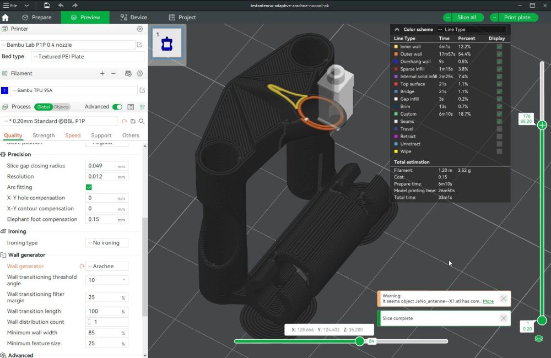The height and width of the screenshot is (358, 551).
Task: Click the bottom handle of vertical layer slider
Action: coord(542,321)
